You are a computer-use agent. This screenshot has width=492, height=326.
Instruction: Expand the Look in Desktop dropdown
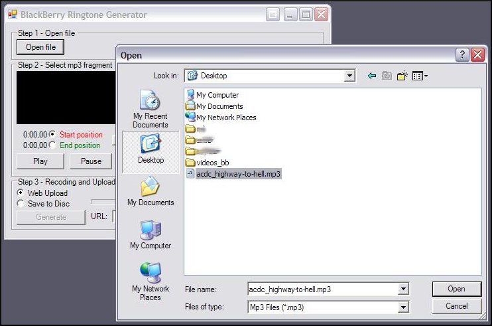[349, 76]
